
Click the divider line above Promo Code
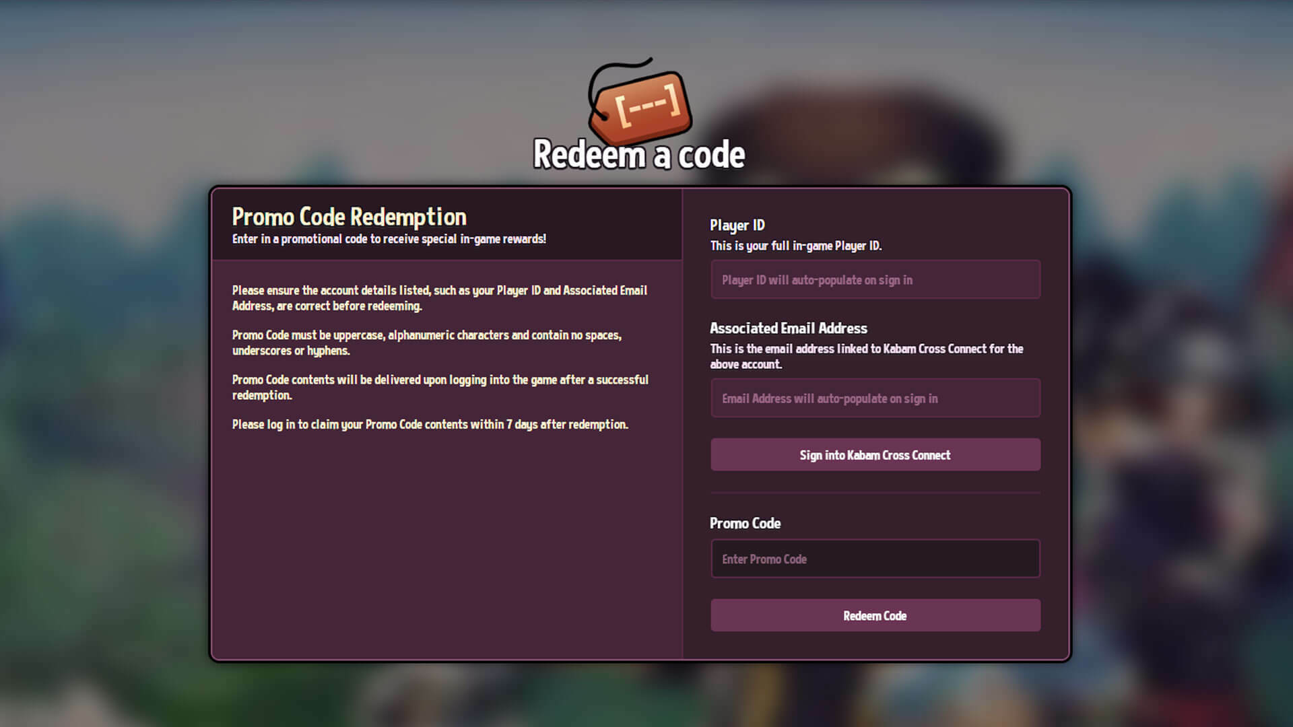pyautogui.click(x=875, y=493)
